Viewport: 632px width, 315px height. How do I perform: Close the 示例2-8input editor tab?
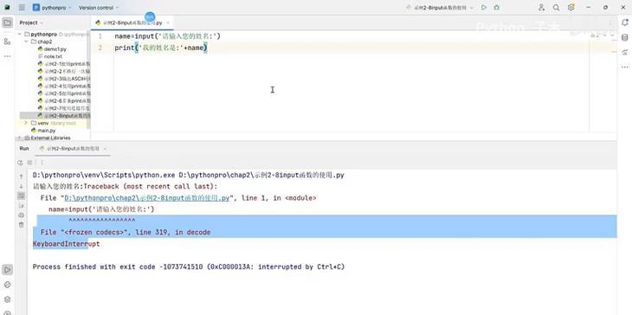[168, 23]
